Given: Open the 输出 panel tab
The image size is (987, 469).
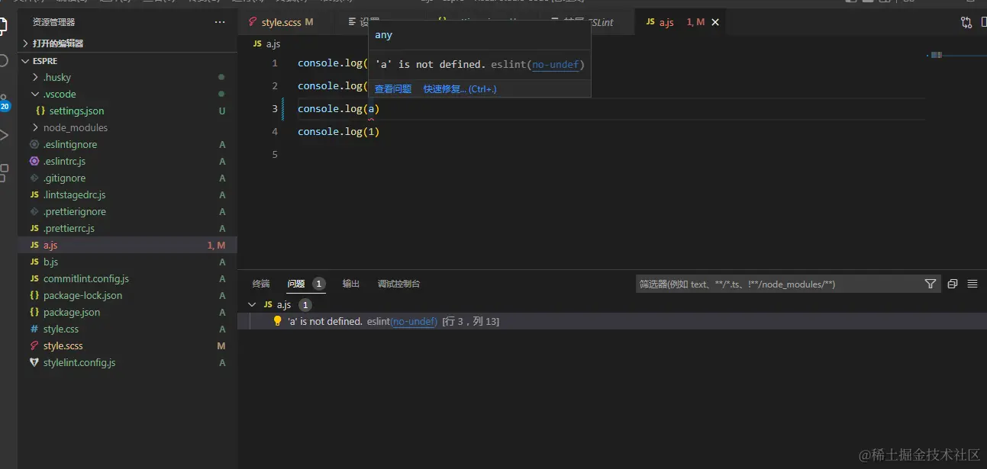Looking at the screenshot, I should pyautogui.click(x=351, y=284).
